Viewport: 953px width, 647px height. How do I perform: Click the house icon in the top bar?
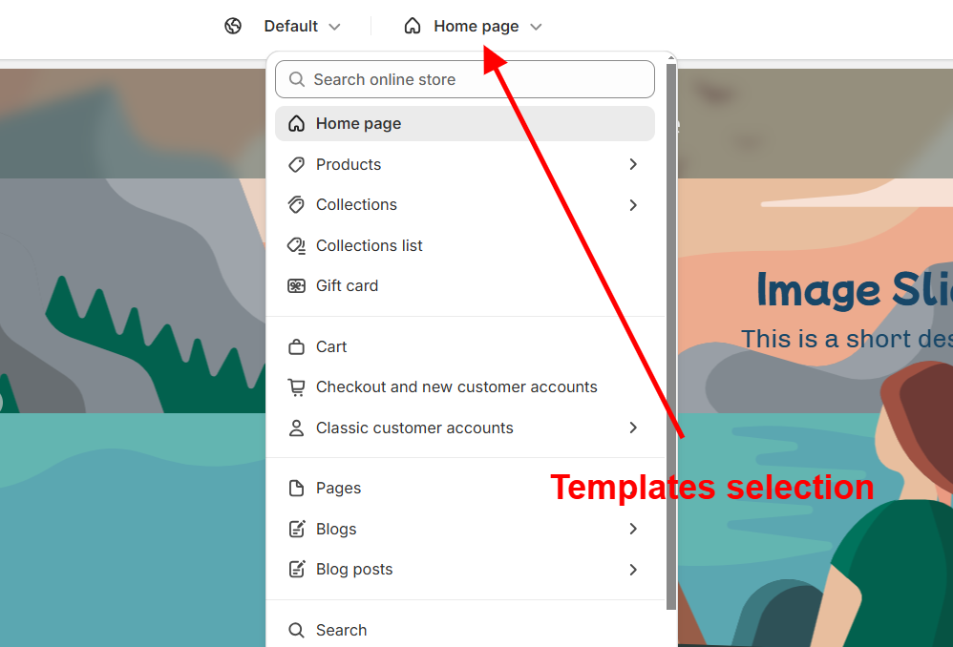[x=413, y=26]
